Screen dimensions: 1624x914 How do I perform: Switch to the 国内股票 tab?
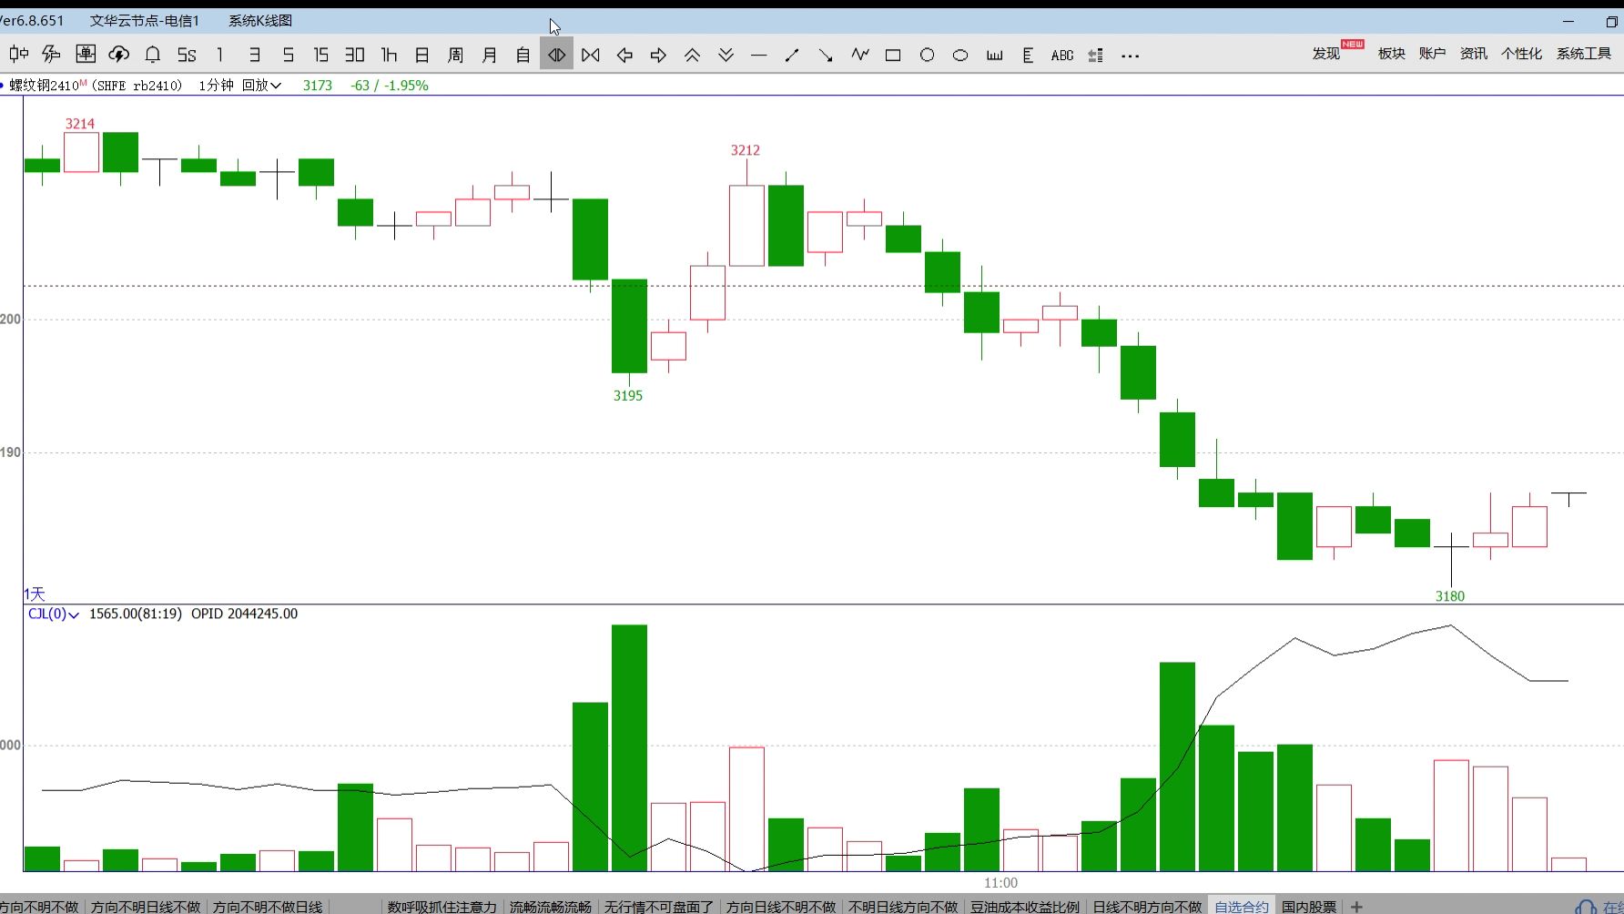(1308, 907)
